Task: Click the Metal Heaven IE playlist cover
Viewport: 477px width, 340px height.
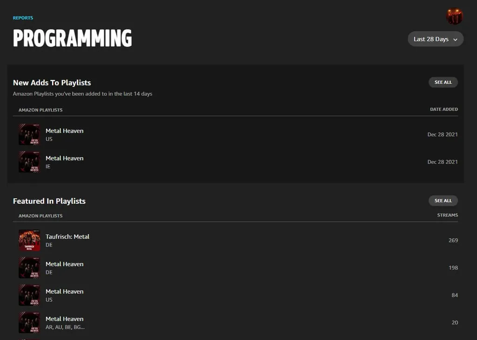Action: [29, 162]
